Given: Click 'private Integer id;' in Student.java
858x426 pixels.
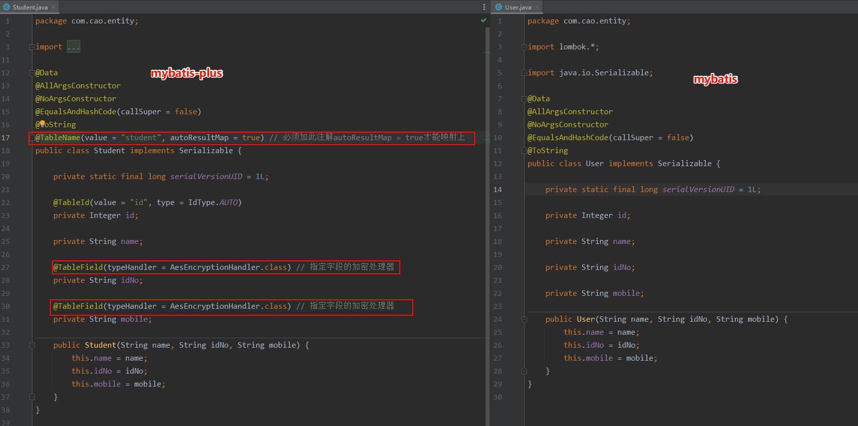Looking at the screenshot, I should click(96, 215).
